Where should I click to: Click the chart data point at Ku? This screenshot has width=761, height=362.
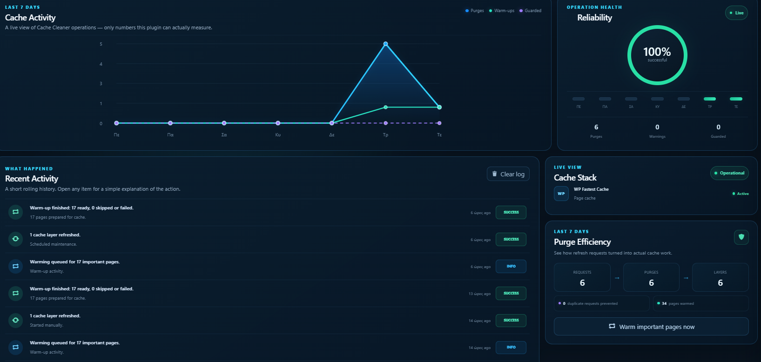pos(278,123)
